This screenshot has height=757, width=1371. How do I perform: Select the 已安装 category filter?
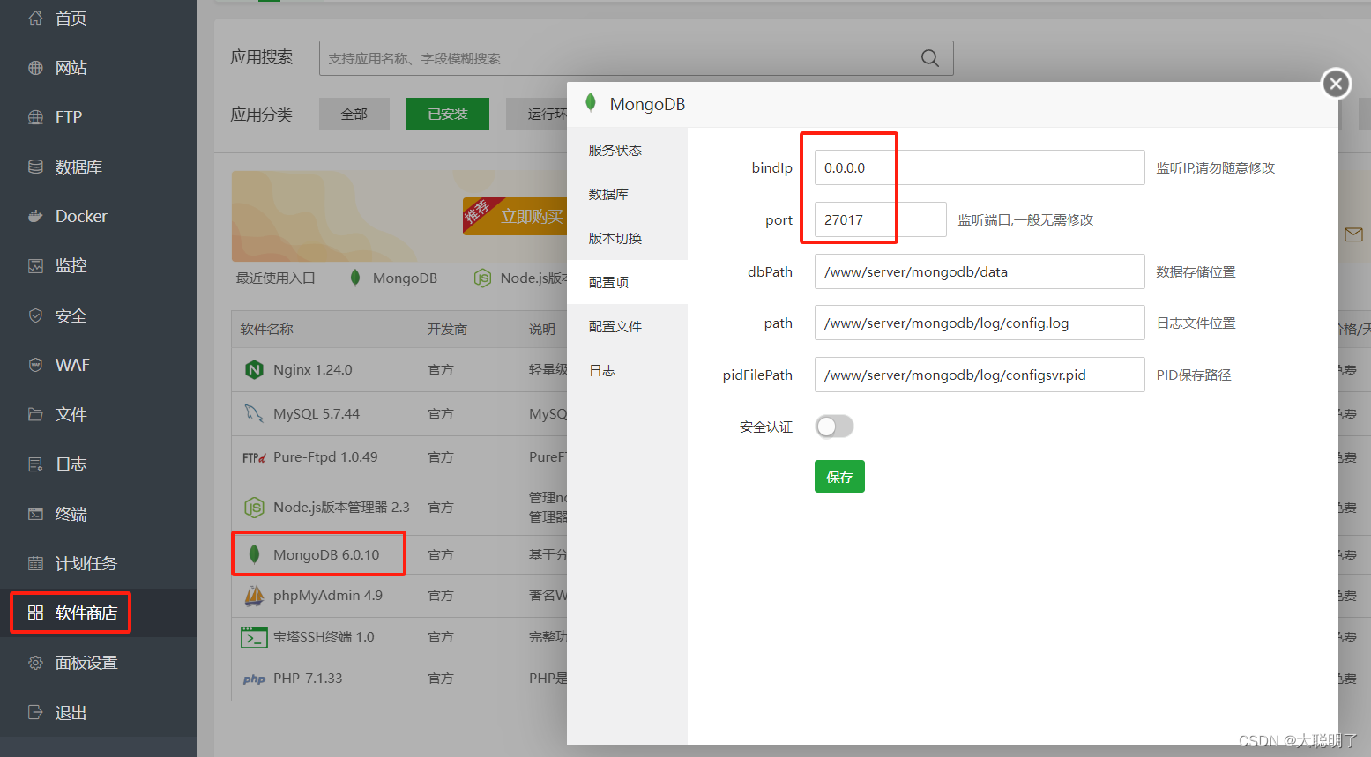coord(447,114)
